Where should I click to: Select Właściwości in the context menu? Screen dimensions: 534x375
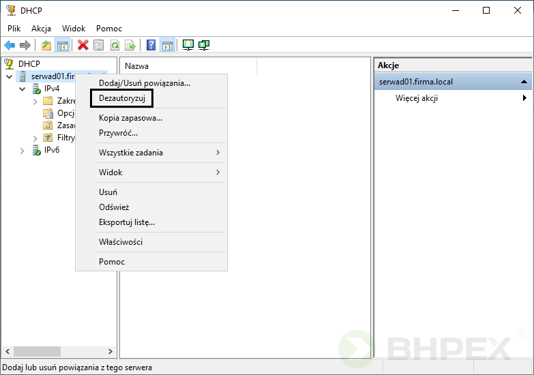pos(121,242)
